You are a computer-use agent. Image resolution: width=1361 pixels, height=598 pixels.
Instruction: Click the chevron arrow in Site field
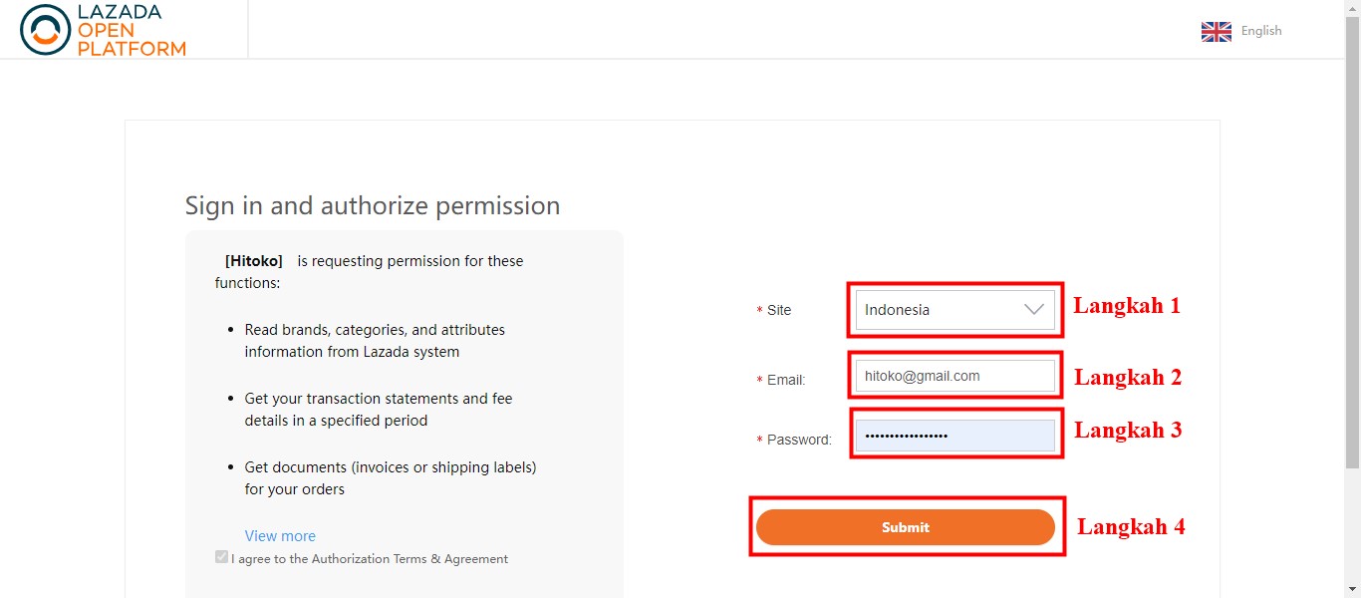(x=1034, y=310)
